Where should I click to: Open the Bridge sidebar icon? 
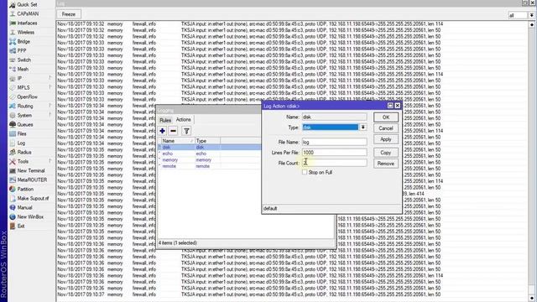[x=13, y=42]
